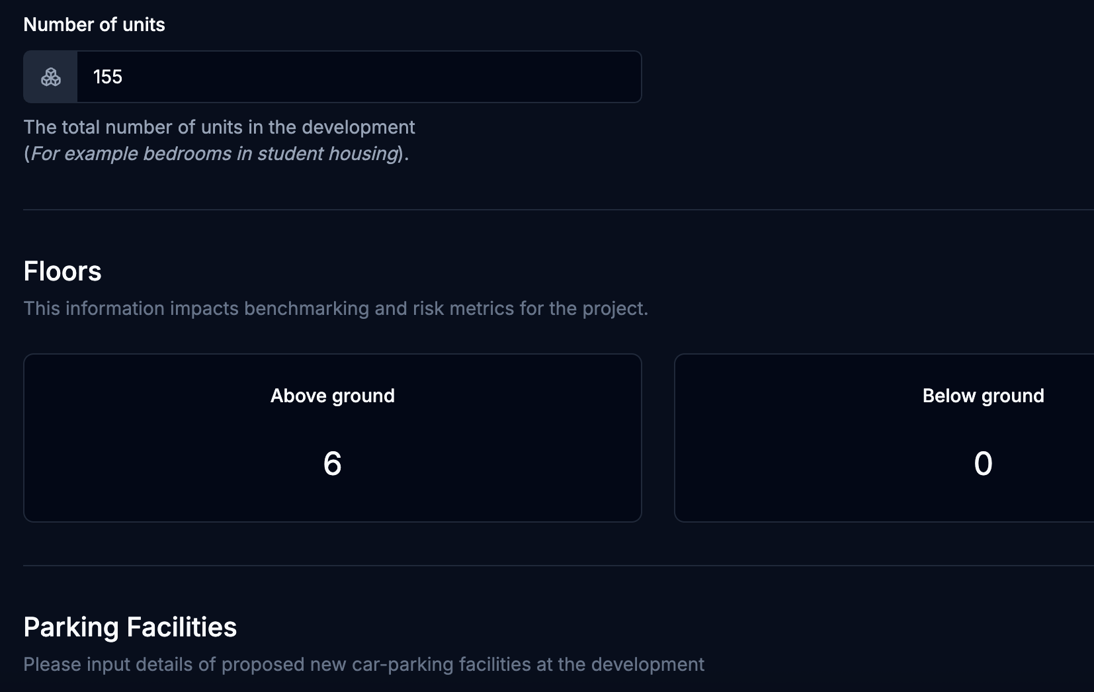Click the italic student housing example text
1094x692 pixels.
pyautogui.click(x=214, y=153)
